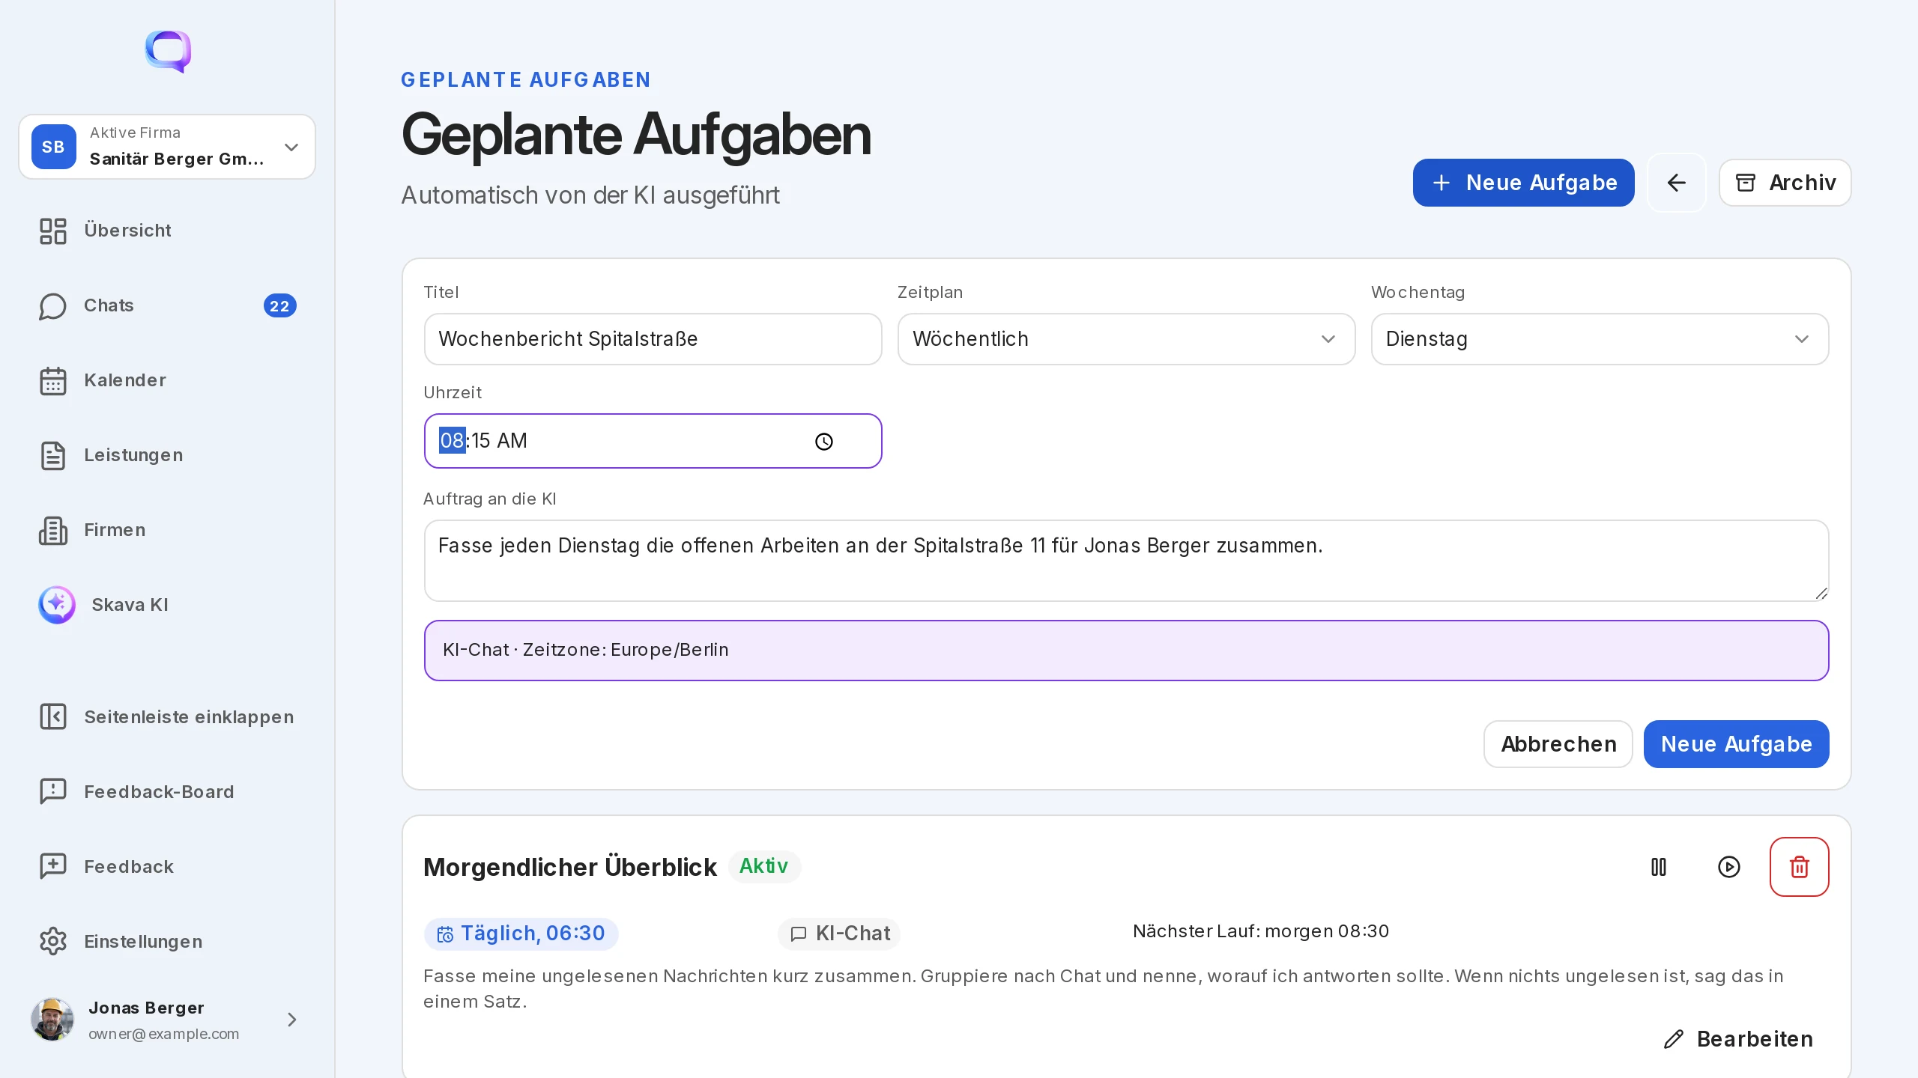This screenshot has height=1078, width=1918.
Task: Click Abbrechen to cancel form
Action: point(1558,744)
